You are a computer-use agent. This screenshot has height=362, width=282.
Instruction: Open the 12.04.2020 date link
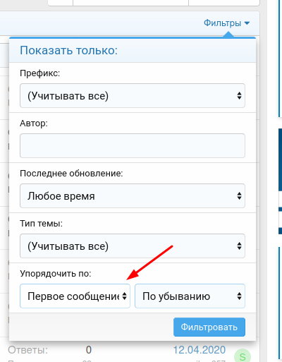tap(200, 350)
